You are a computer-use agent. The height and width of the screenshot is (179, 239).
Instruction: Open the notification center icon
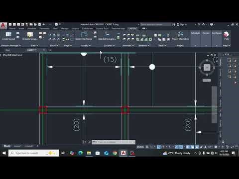tap(234, 153)
